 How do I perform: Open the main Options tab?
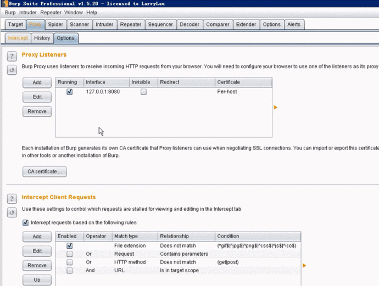(x=272, y=24)
